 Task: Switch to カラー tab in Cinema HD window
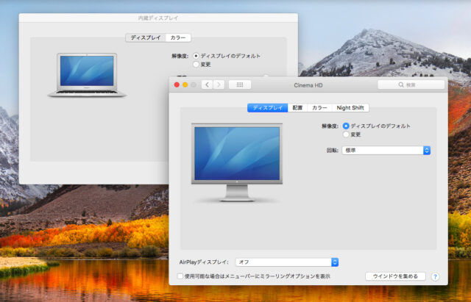319,108
